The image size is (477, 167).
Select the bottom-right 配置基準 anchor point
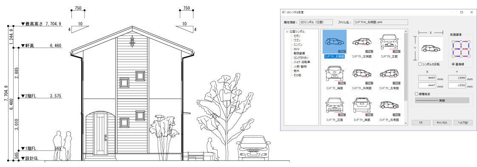click(x=468, y=56)
